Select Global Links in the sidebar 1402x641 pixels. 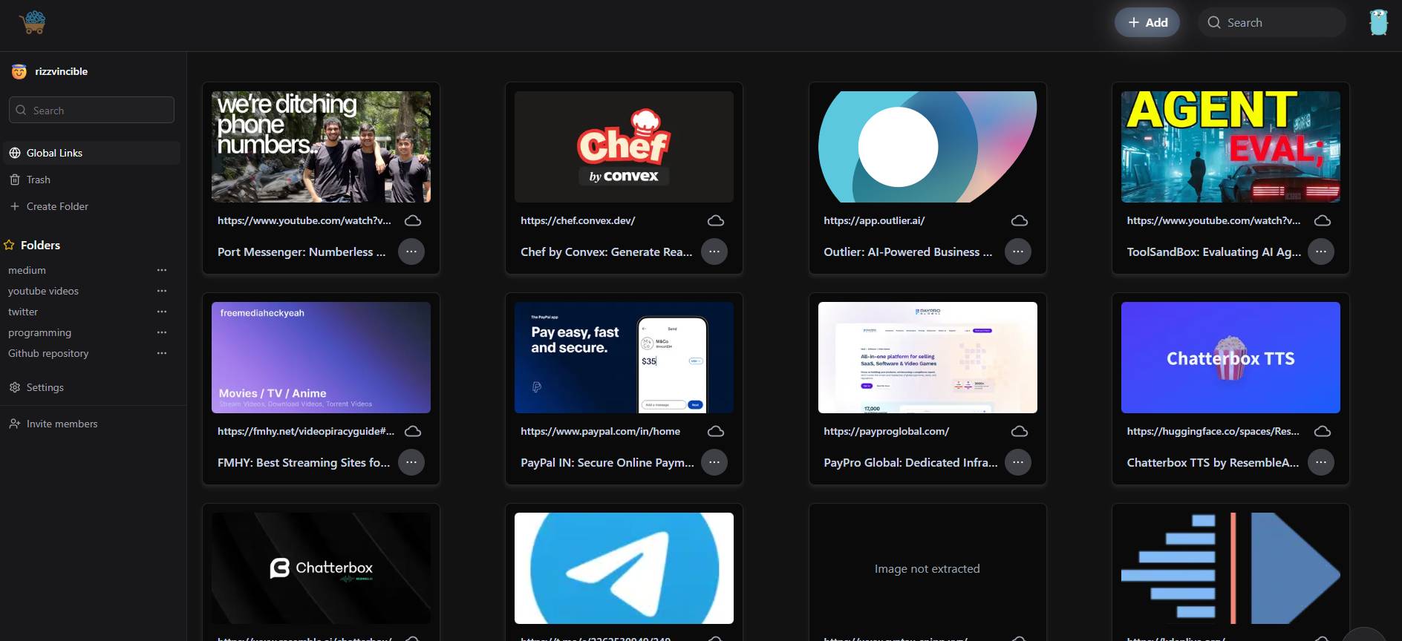92,153
